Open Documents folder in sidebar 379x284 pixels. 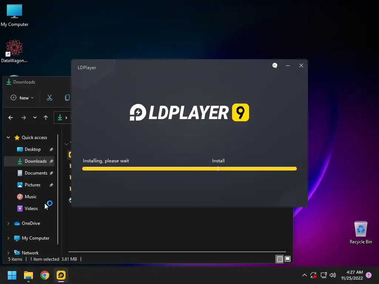pos(36,173)
